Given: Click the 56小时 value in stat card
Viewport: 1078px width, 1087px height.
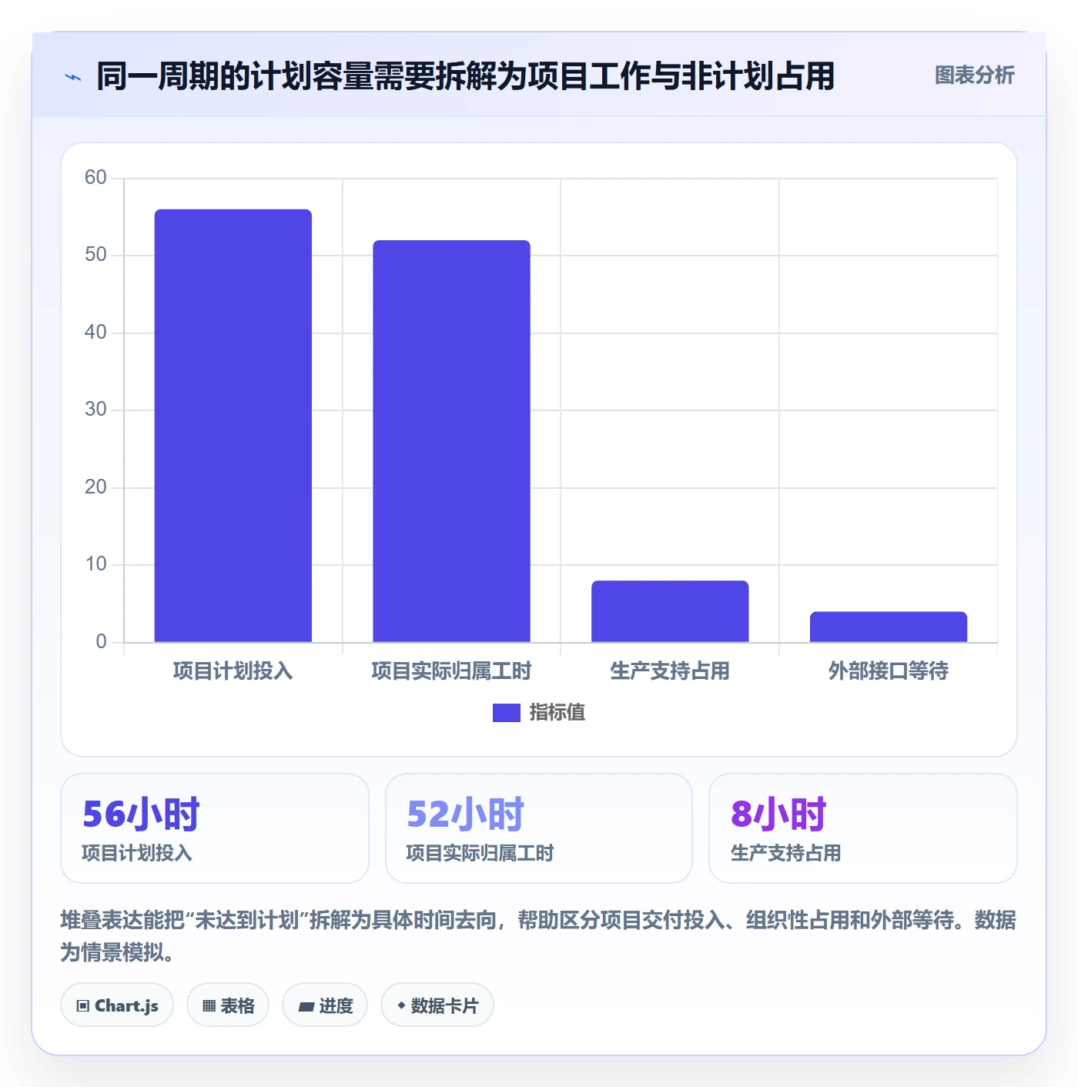Looking at the screenshot, I should tap(141, 814).
